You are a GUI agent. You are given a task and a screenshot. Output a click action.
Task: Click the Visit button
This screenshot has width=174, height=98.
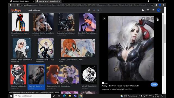154,84
